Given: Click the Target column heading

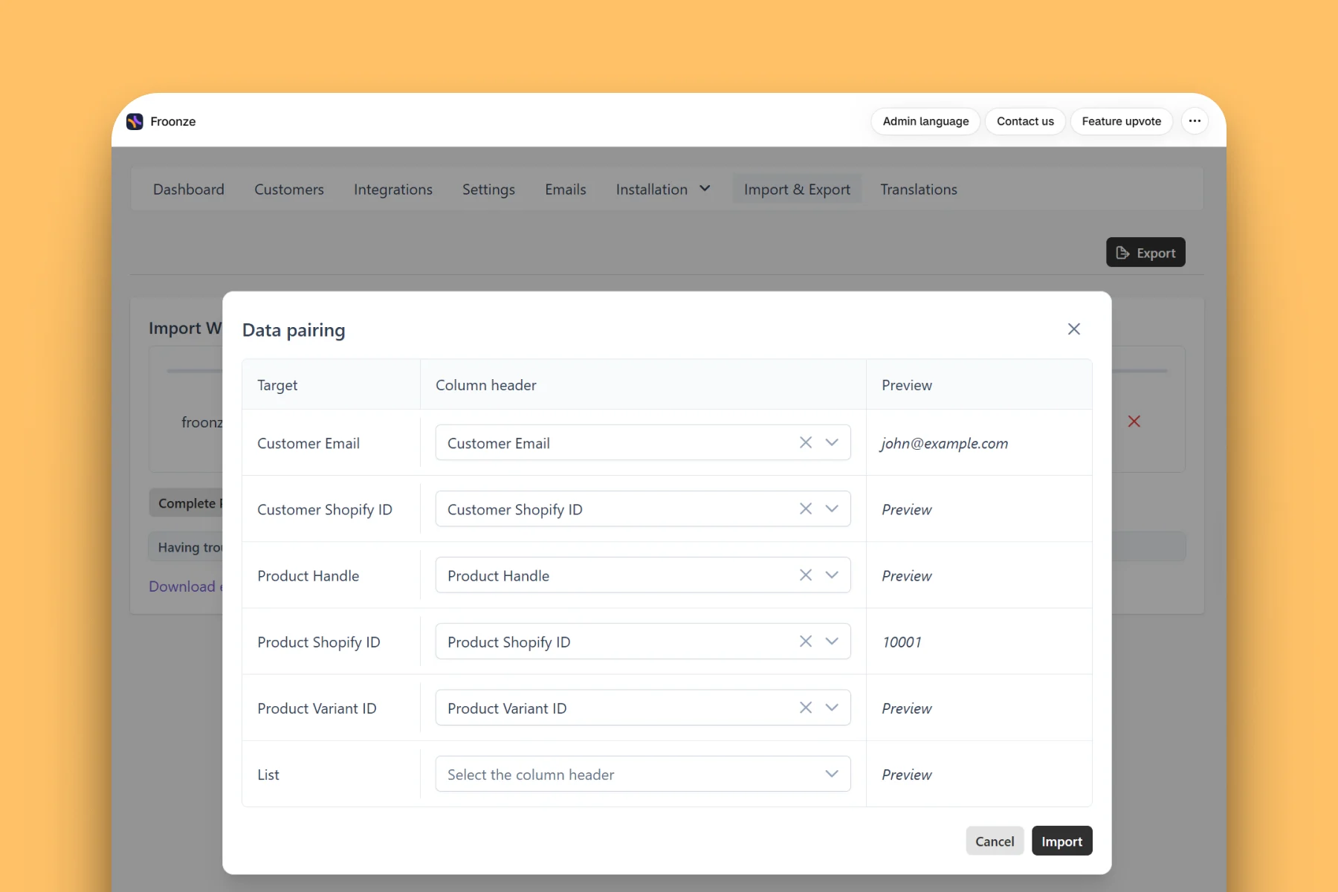Looking at the screenshot, I should point(277,385).
